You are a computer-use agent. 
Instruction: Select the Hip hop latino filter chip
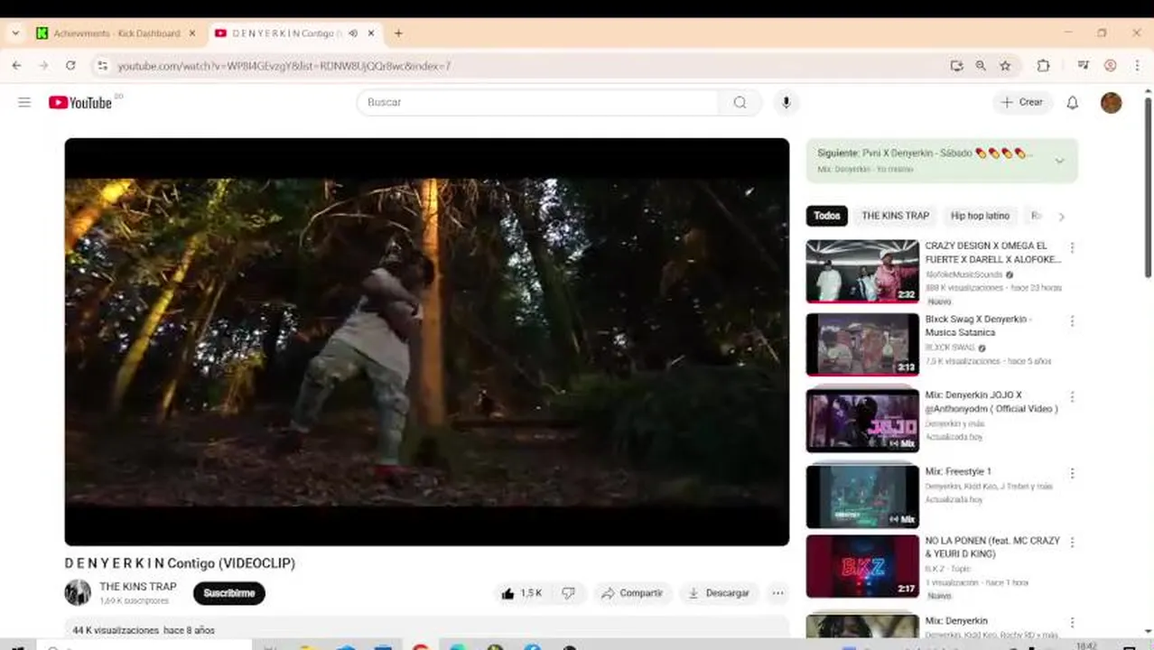click(980, 216)
